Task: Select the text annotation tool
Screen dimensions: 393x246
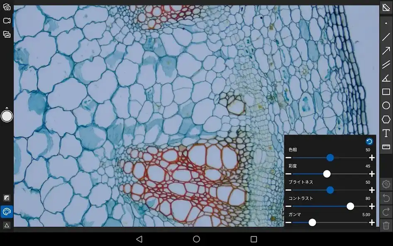Action: (x=386, y=133)
